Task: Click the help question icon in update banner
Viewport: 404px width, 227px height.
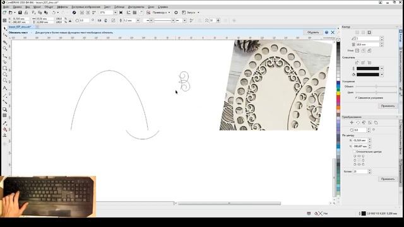Action: [x=326, y=32]
